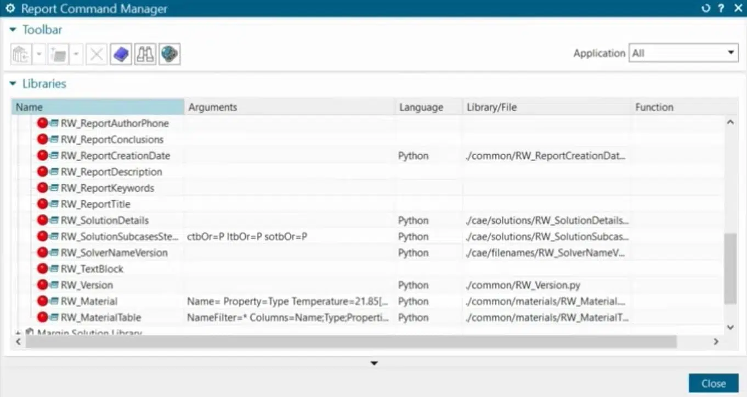This screenshot has width=747, height=397.
Task: Select the RW_SolutionSubcasesSte... row
Action: pyautogui.click(x=368, y=236)
